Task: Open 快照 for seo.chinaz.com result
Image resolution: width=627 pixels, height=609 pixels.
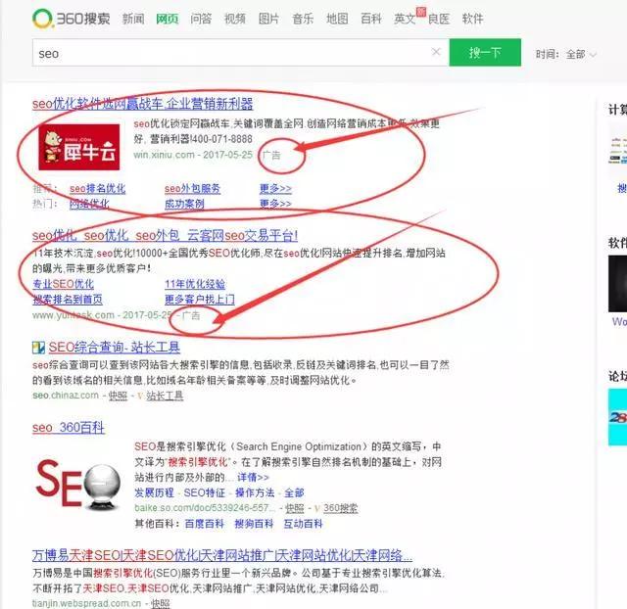Action: pos(118,396)
